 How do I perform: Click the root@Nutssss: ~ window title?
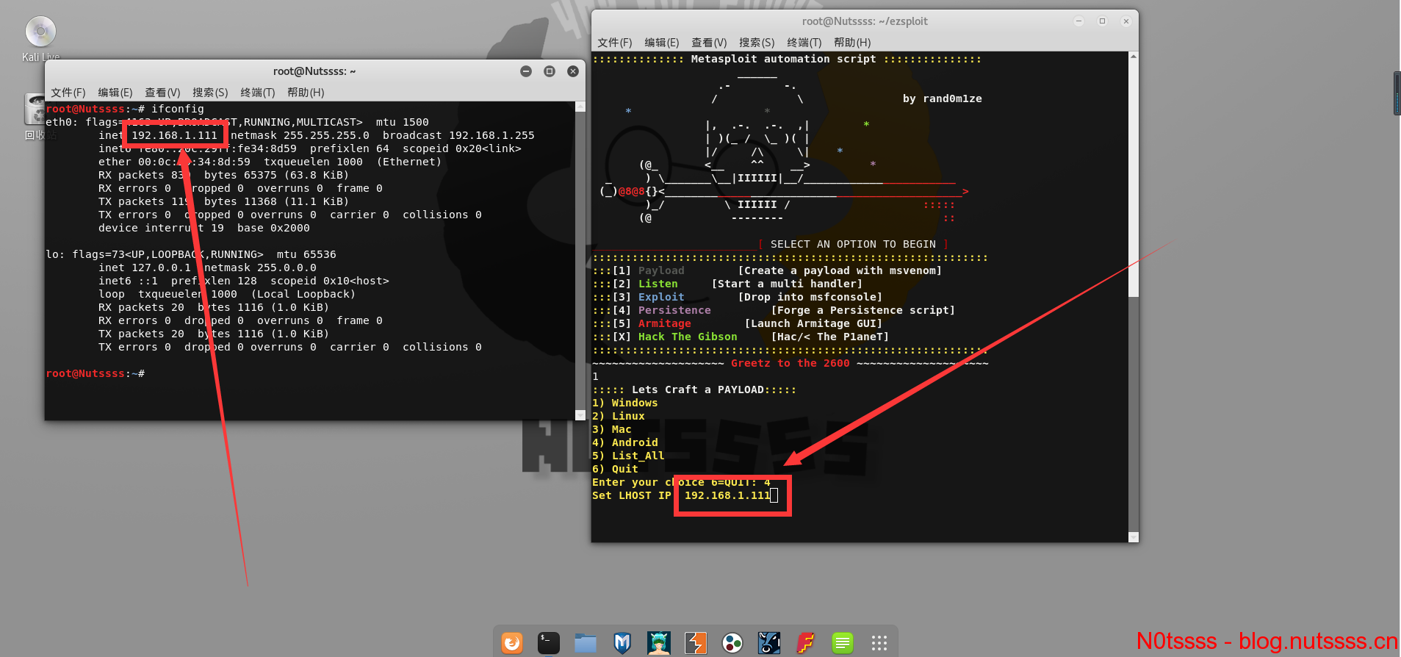coord(314,71)
